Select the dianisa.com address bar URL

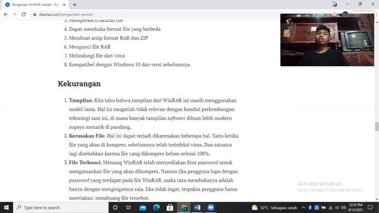point(66,14)
